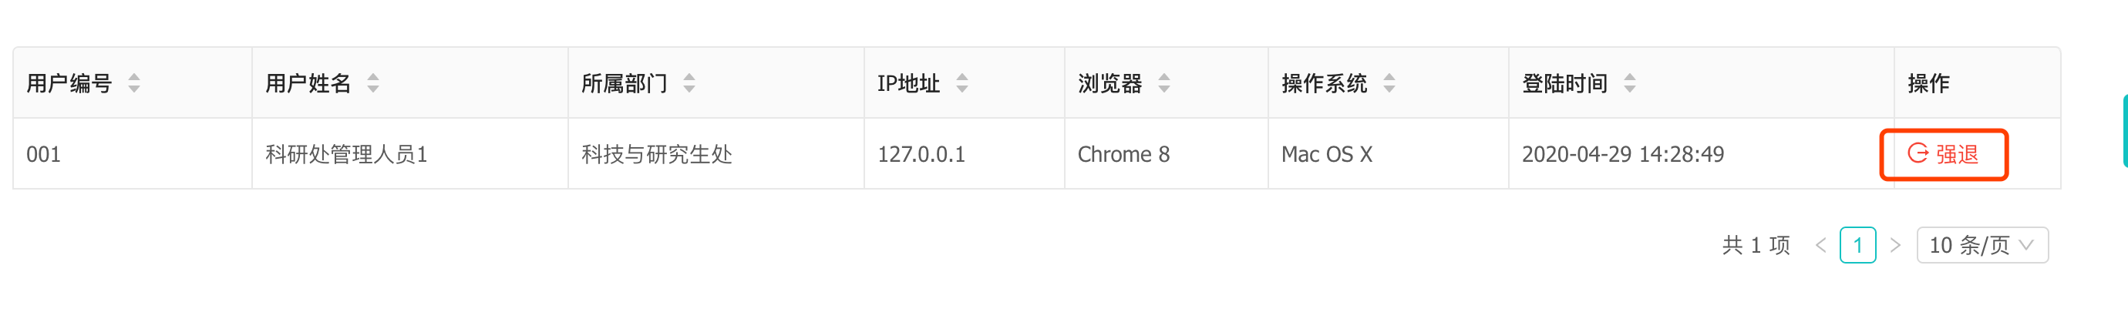This screenshot has width=2128, height=319.
Task: Go to next page arrow
Action: click(1896, 246)
